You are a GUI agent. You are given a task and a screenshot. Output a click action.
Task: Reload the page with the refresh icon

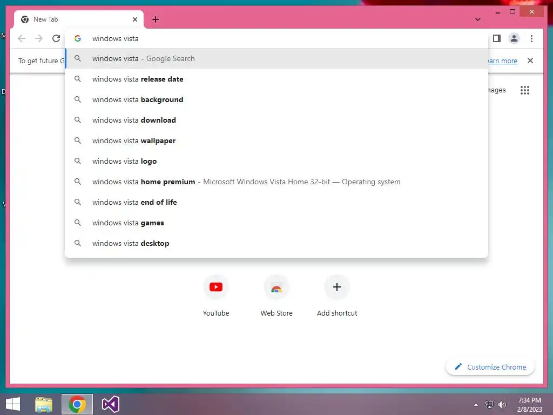click(56, 38)
